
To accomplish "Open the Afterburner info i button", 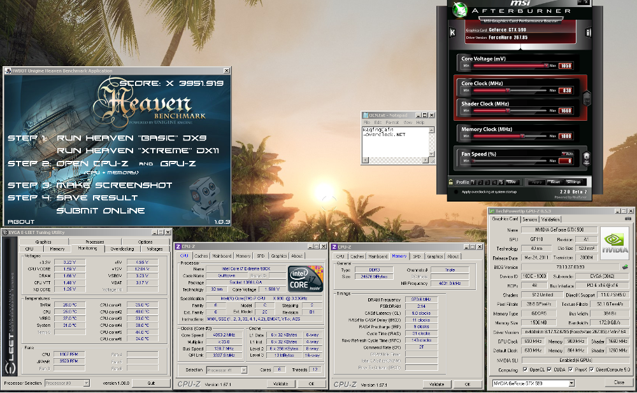I will 588,32.
